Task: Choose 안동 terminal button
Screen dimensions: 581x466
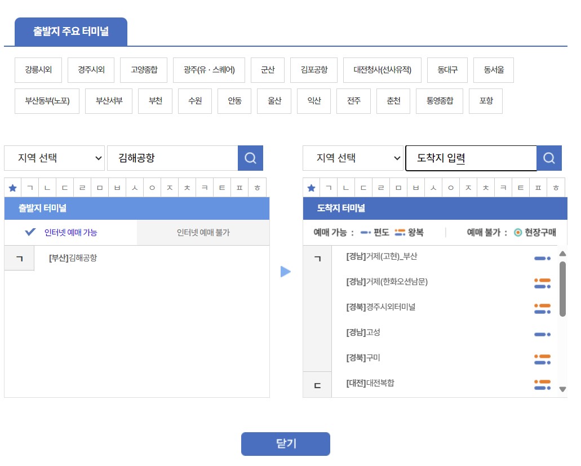Action: click(234, 101)
